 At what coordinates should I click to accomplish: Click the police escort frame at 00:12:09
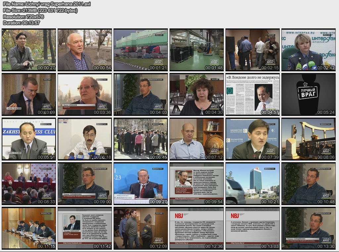(x=141, y=228)
